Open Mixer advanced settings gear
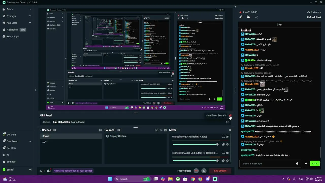 coord(230,130)
